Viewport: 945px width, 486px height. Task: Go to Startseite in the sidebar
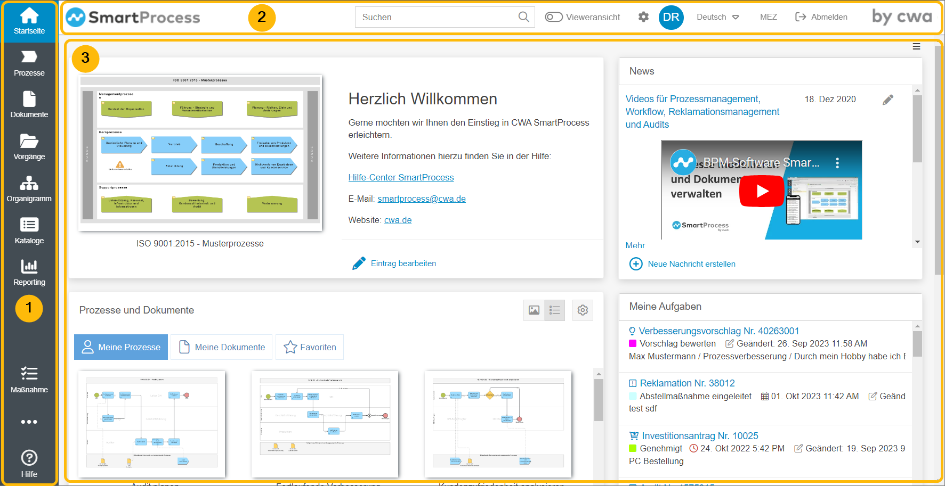[x=29, y=22]
